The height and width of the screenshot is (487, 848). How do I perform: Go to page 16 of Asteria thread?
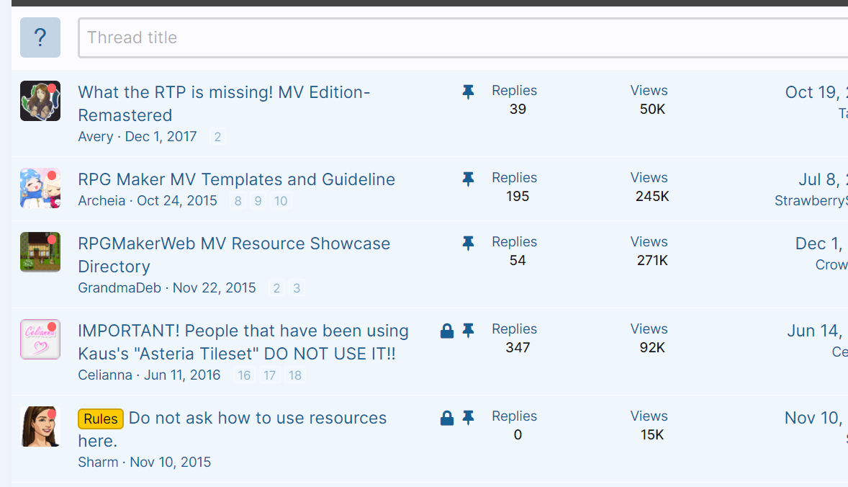pyautogui.click(x=244, y=375)
